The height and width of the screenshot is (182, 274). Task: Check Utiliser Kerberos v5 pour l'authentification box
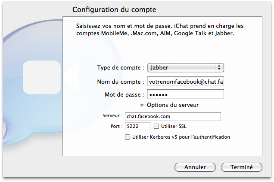[127, 137]
